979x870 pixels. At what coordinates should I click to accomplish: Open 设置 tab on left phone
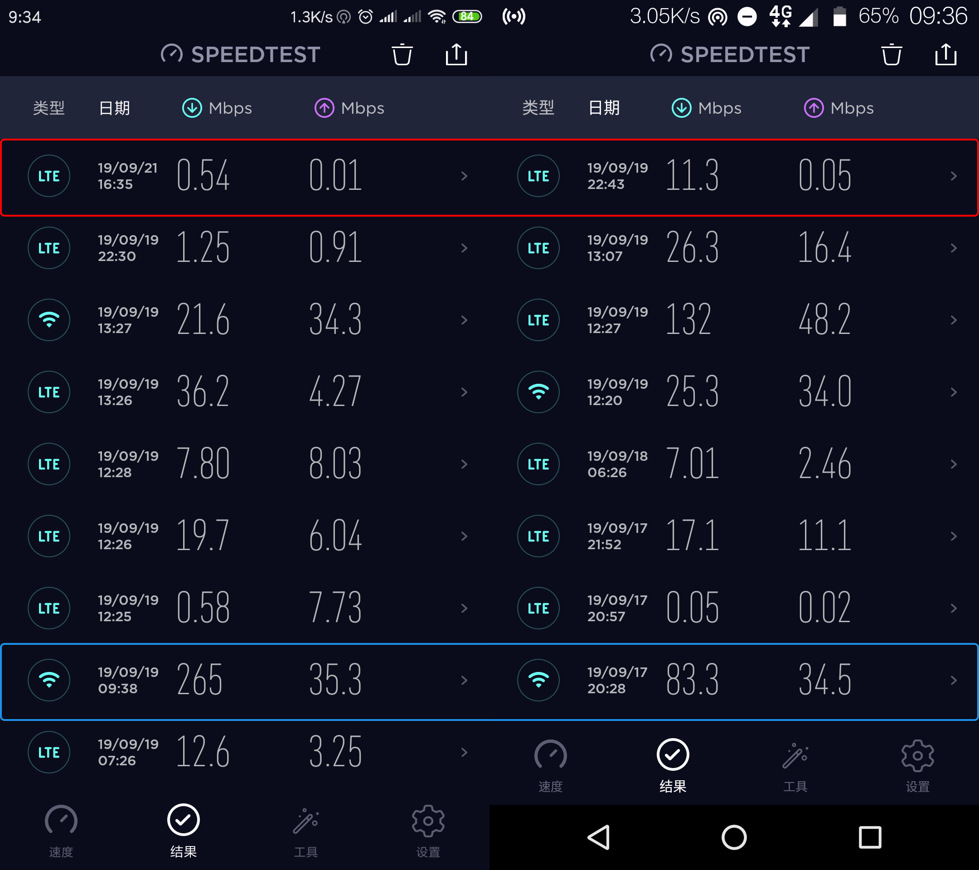[x=428, y=831]
